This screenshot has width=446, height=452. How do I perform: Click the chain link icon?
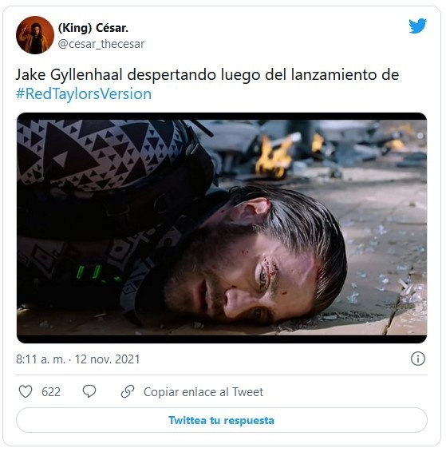128,391
